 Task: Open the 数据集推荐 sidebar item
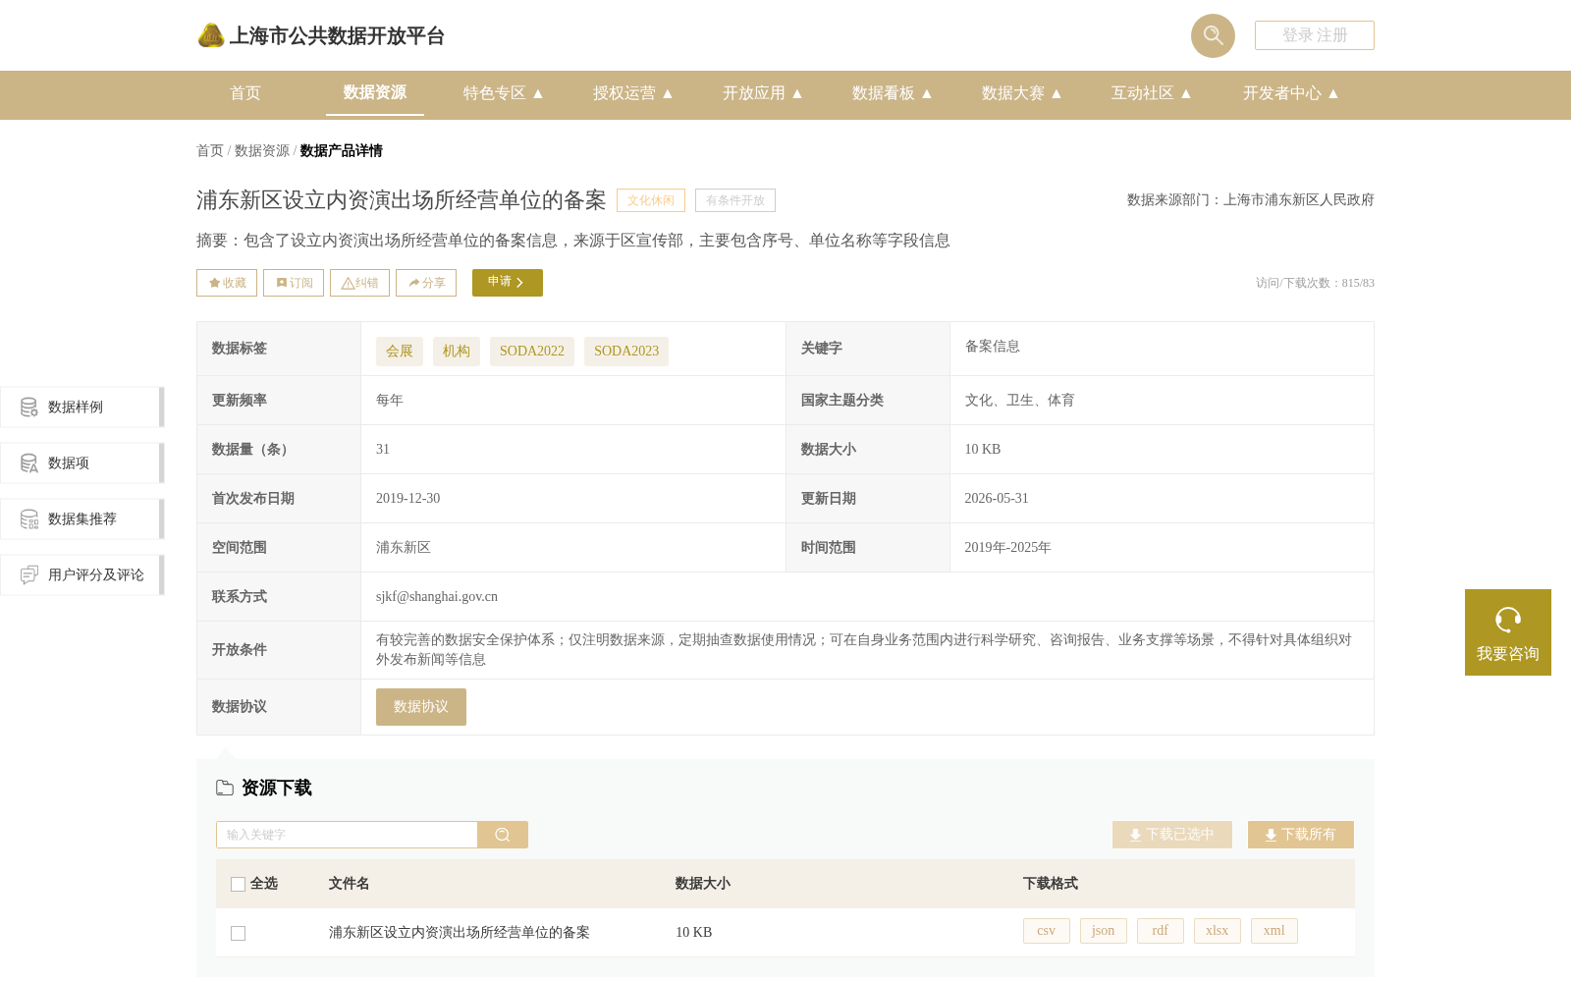click(x=81, y=518)
